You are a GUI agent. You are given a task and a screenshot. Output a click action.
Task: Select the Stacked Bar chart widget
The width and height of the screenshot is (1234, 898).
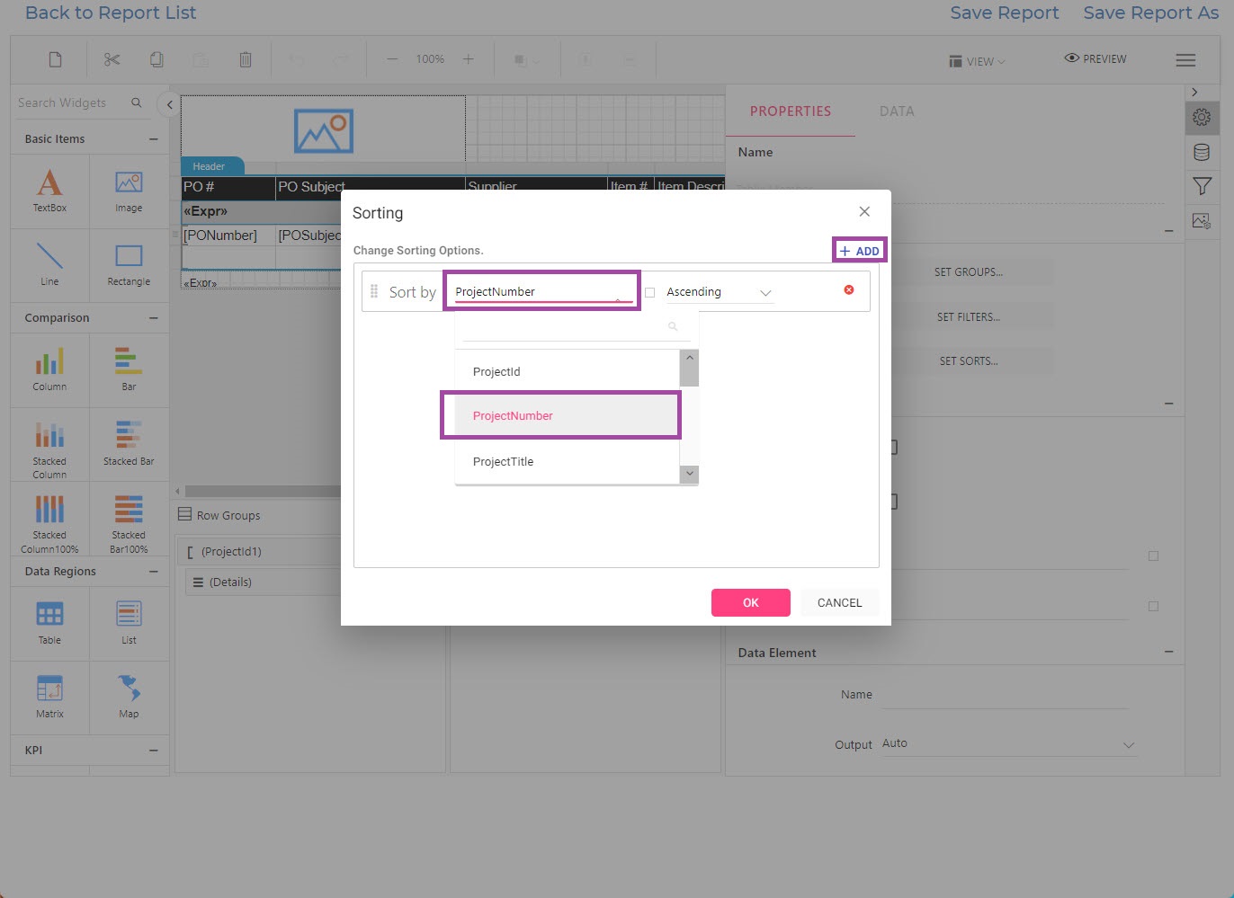pos(129,442)
